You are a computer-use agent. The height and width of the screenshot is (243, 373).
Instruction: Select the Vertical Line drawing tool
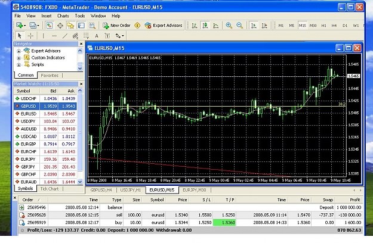click(x=44, y=36)
